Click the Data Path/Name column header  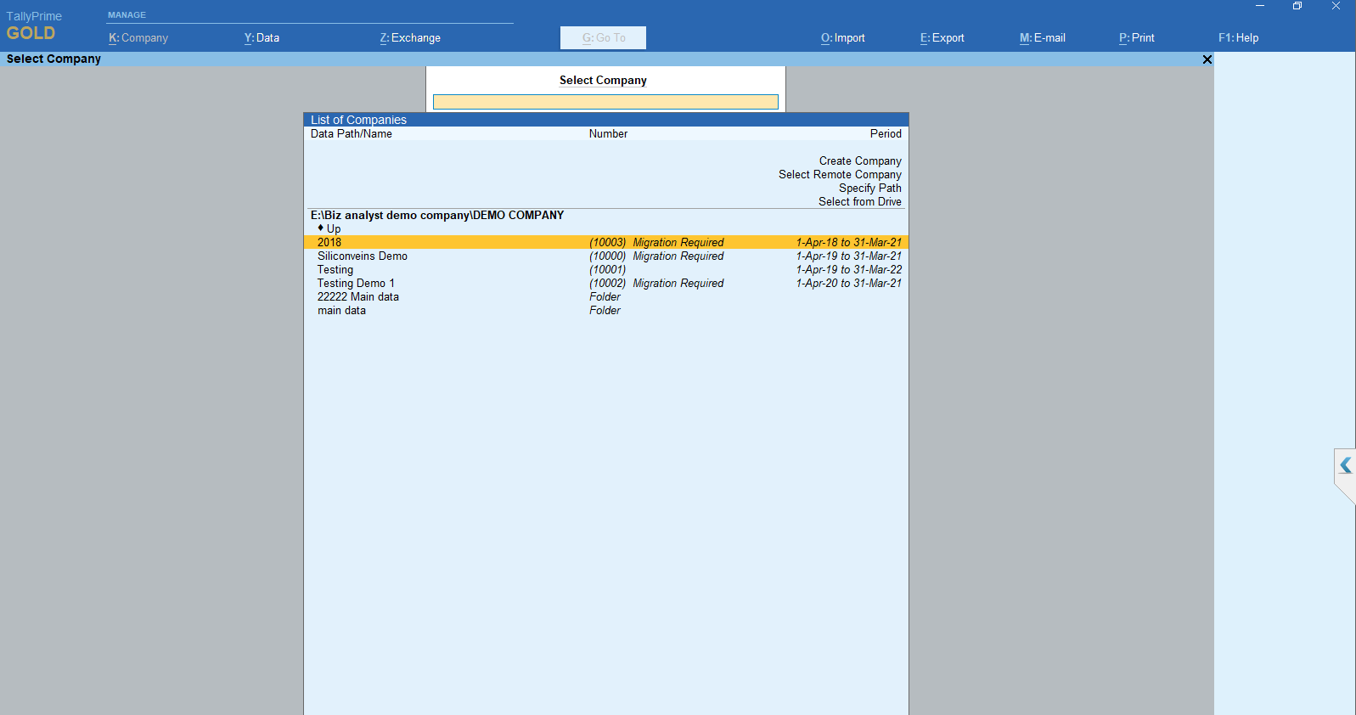click(352, 133)
